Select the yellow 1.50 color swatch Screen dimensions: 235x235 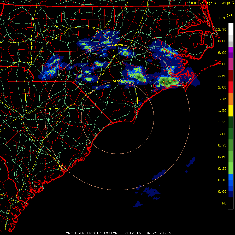pyautogui.click(x=231, y=111)
